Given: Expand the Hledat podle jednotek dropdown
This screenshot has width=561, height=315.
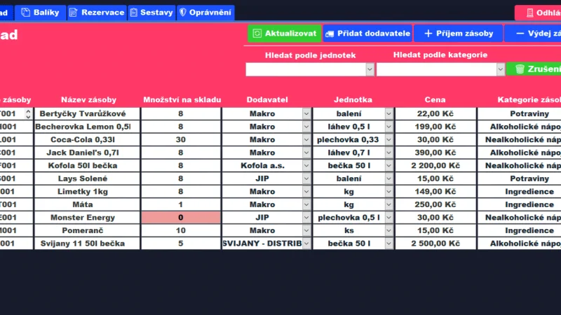Looking at the screenshot, I should 370,69.
